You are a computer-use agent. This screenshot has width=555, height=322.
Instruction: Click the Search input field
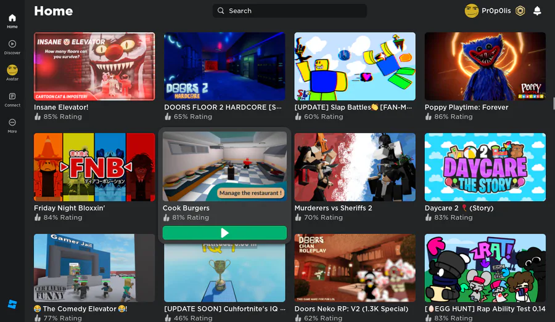(290, 10)
